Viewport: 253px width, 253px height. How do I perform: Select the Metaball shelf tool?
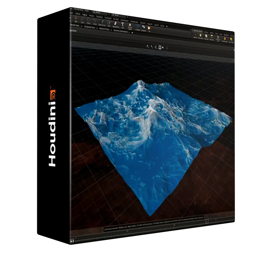click(144, 29)
